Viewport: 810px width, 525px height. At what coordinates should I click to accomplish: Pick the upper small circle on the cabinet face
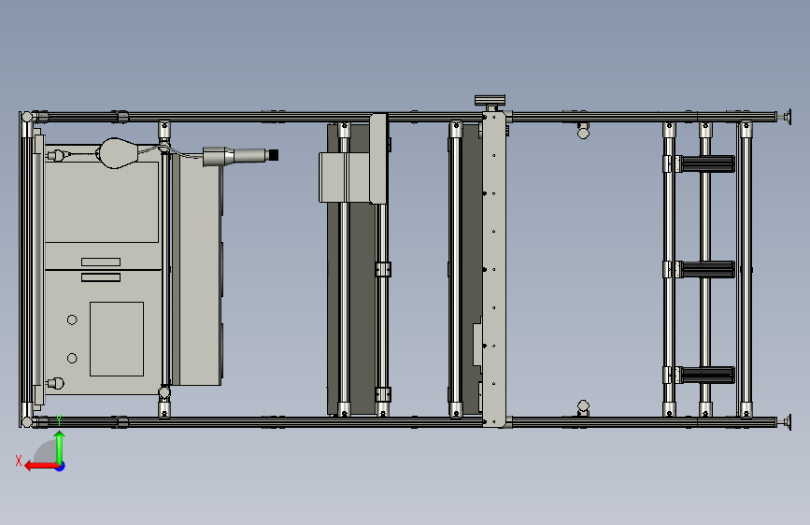(x=72, y=319)
